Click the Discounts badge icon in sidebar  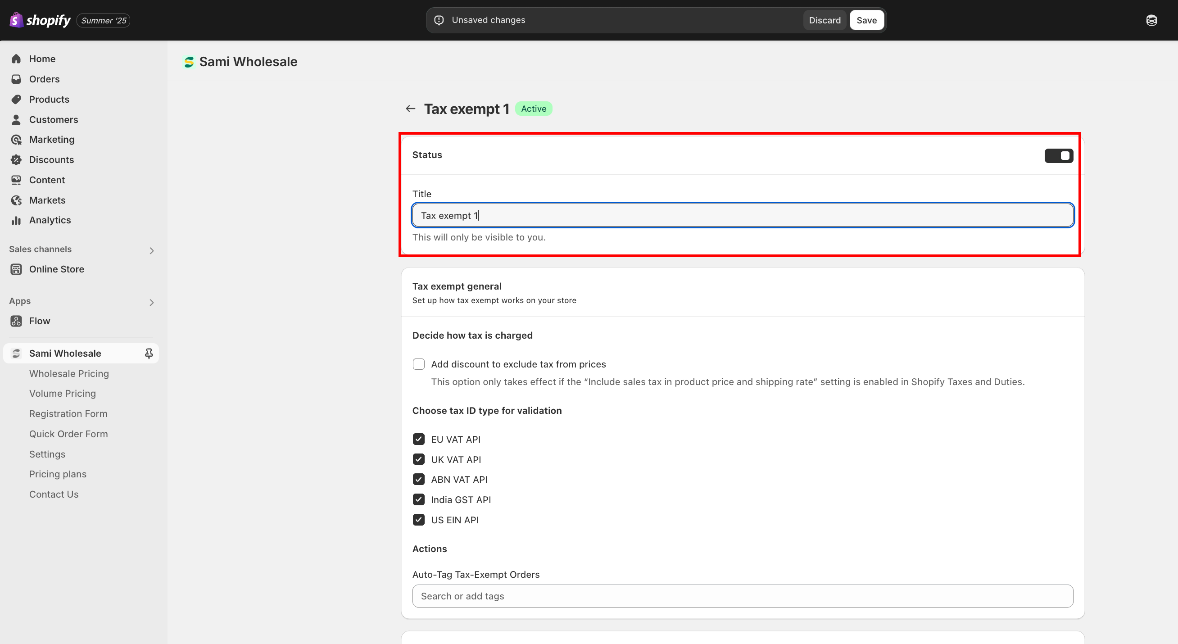coord(16,159)
